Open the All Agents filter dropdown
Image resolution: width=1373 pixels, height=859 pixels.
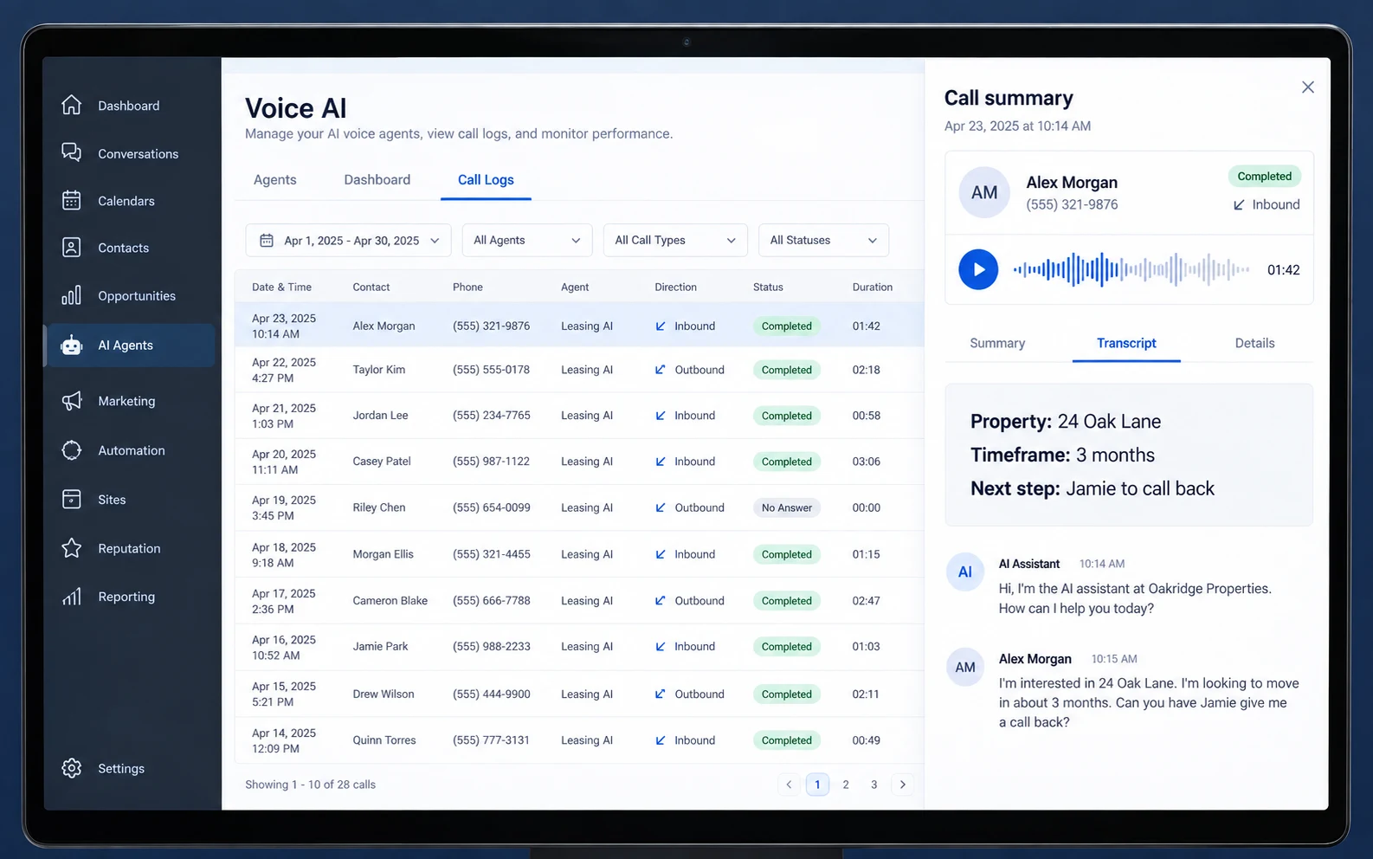tap(527, 240)
